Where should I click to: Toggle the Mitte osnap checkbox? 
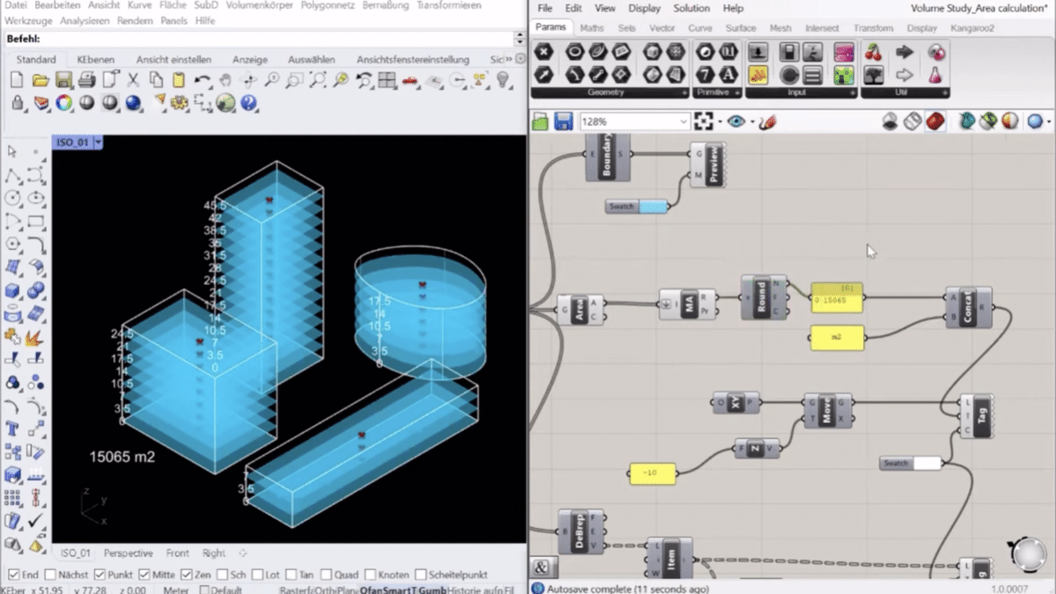[x=143, y=575]
